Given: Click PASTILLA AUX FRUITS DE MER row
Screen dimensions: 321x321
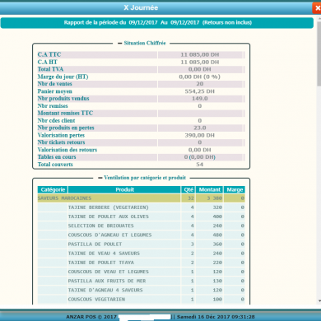Looking at the screenshot, I should (x=142, y=281).
